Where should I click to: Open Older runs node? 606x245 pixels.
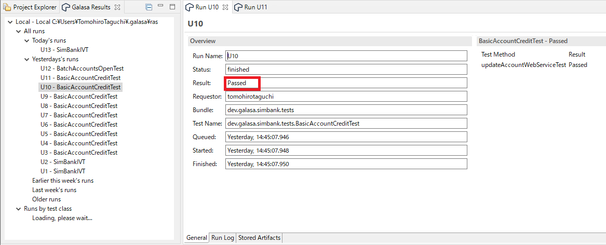tap(46, 199)
